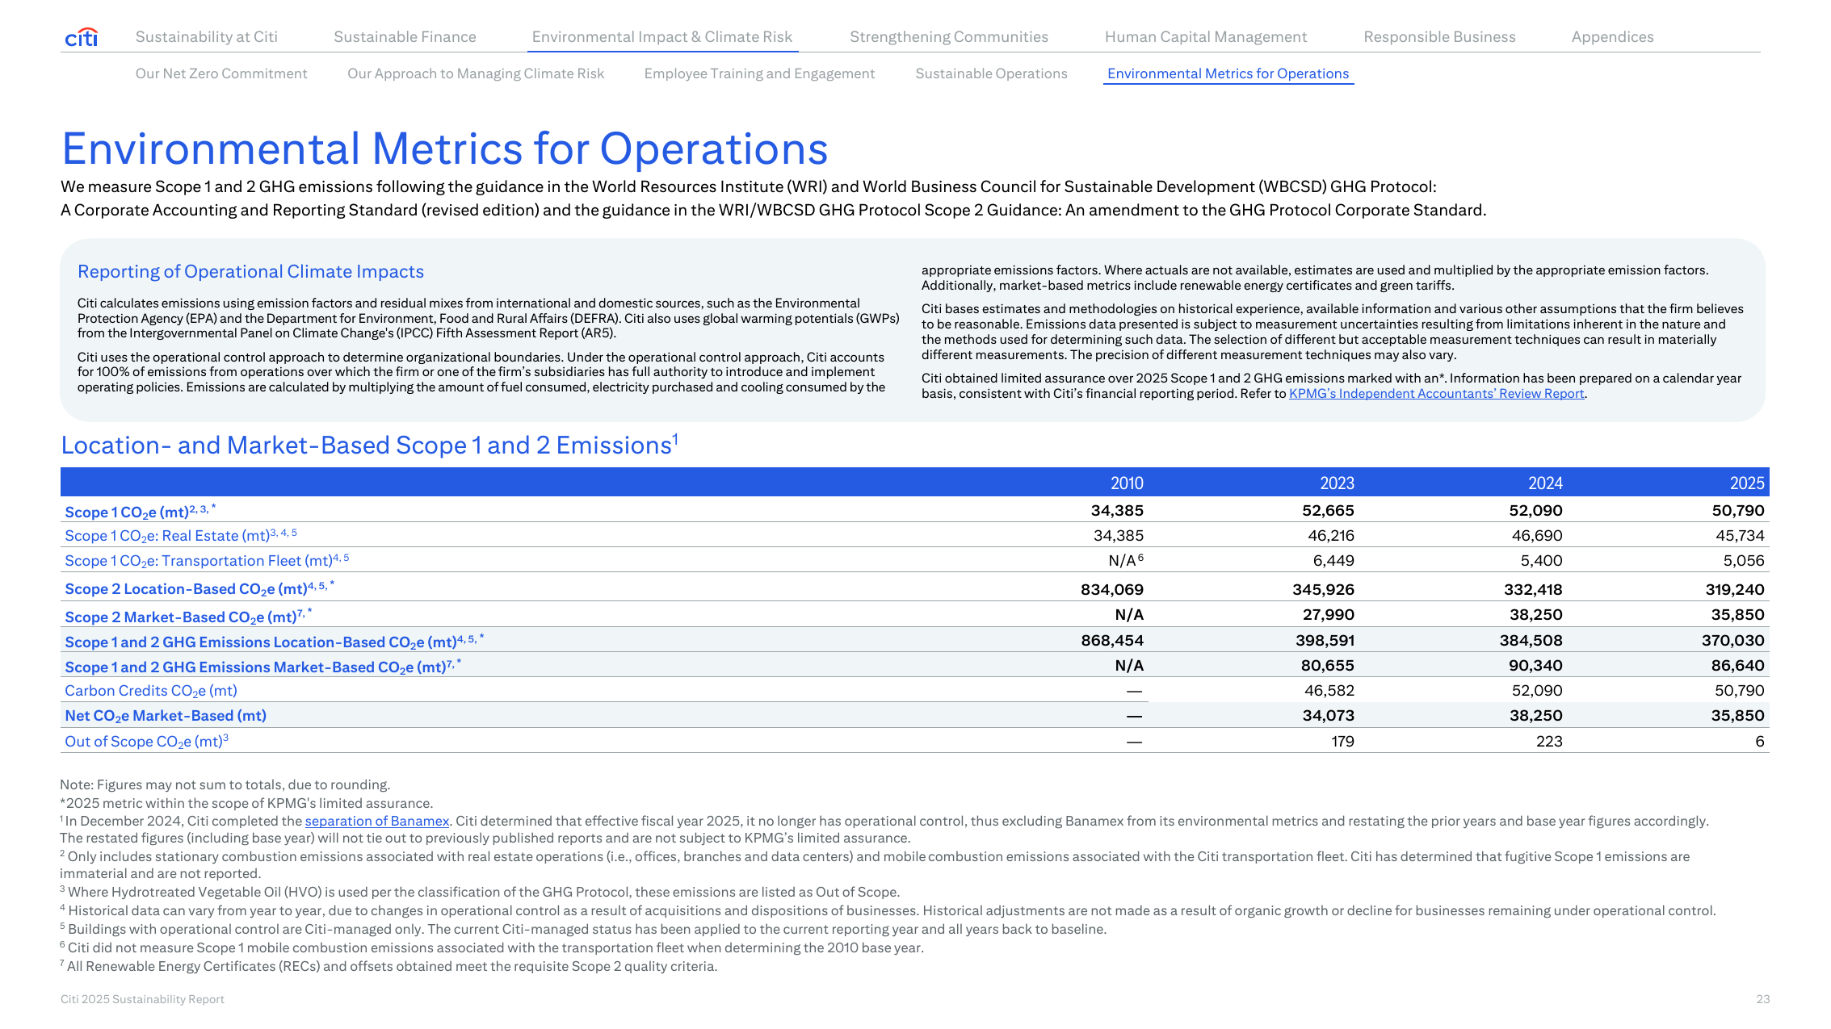Click the 370,030 value for 2025
The image size is (1831, 1029).
(1732, 641)
